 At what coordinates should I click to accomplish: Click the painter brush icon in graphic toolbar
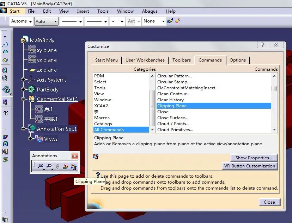(x=170, y=21)
